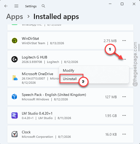This screenshot has height=144, width=140.
Task: Click the Logitech G HUB logo icon
Action: tap(15, 59)
